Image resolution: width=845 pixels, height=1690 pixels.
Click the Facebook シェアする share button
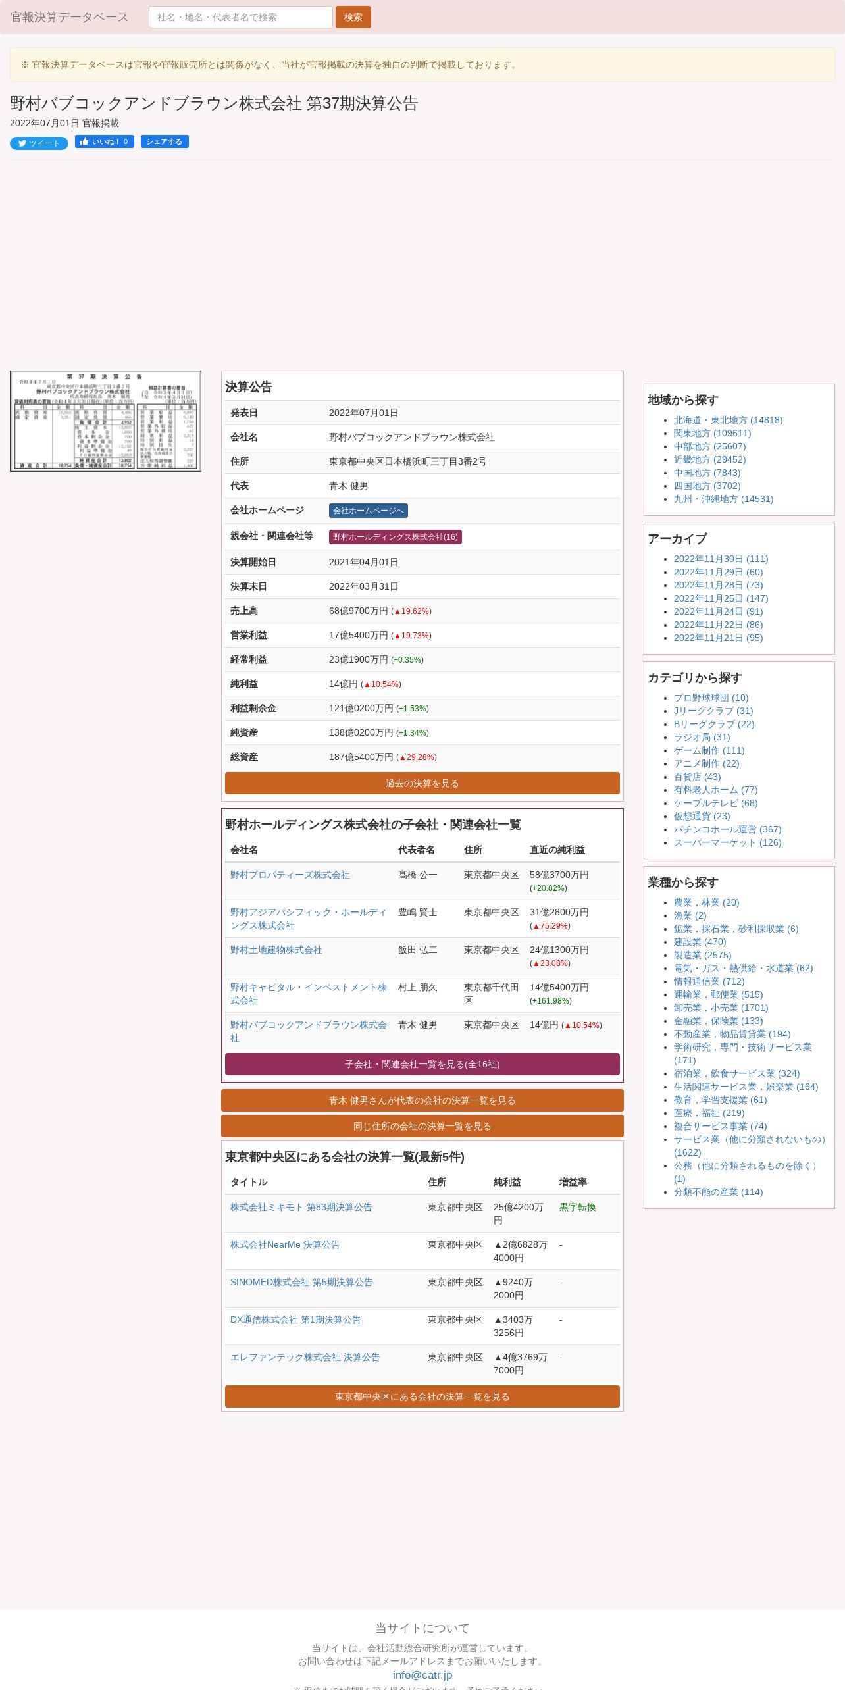[x=165, y=141]
